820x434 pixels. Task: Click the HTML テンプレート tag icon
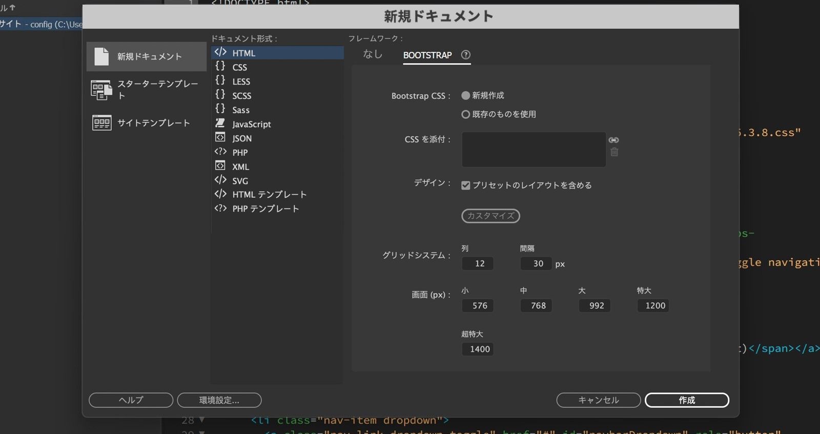pyautogui.click(x=220, y=194)
